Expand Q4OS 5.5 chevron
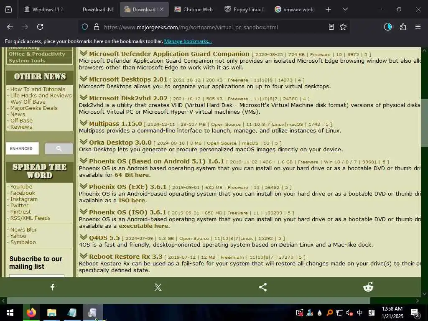The height and width of the screenshot is (321, 428). click(x=84, y=237)
